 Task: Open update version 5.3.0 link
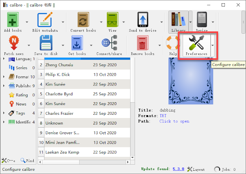pos(179,169)
